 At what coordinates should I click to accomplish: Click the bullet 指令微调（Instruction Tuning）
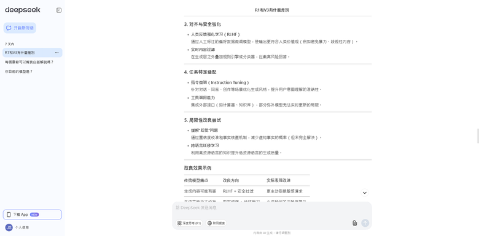click(x=220, y=83)
